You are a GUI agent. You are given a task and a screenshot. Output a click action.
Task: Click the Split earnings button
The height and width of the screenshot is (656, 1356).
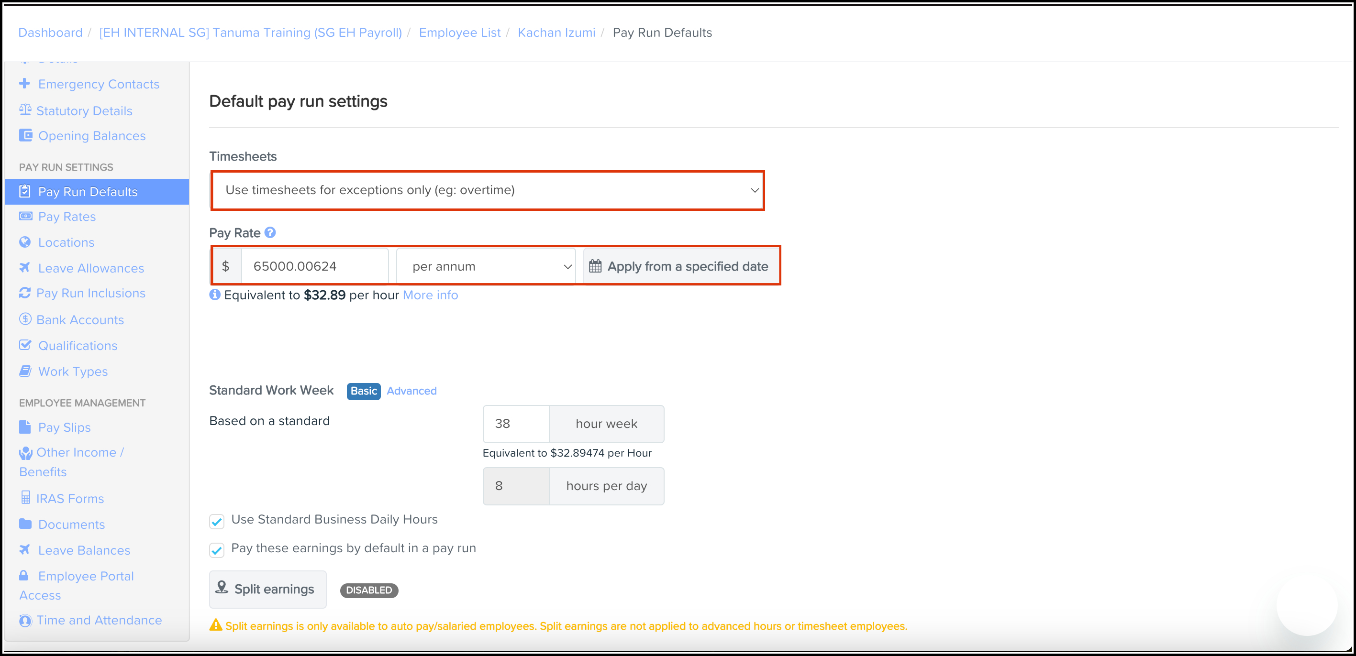click(267, 589)
